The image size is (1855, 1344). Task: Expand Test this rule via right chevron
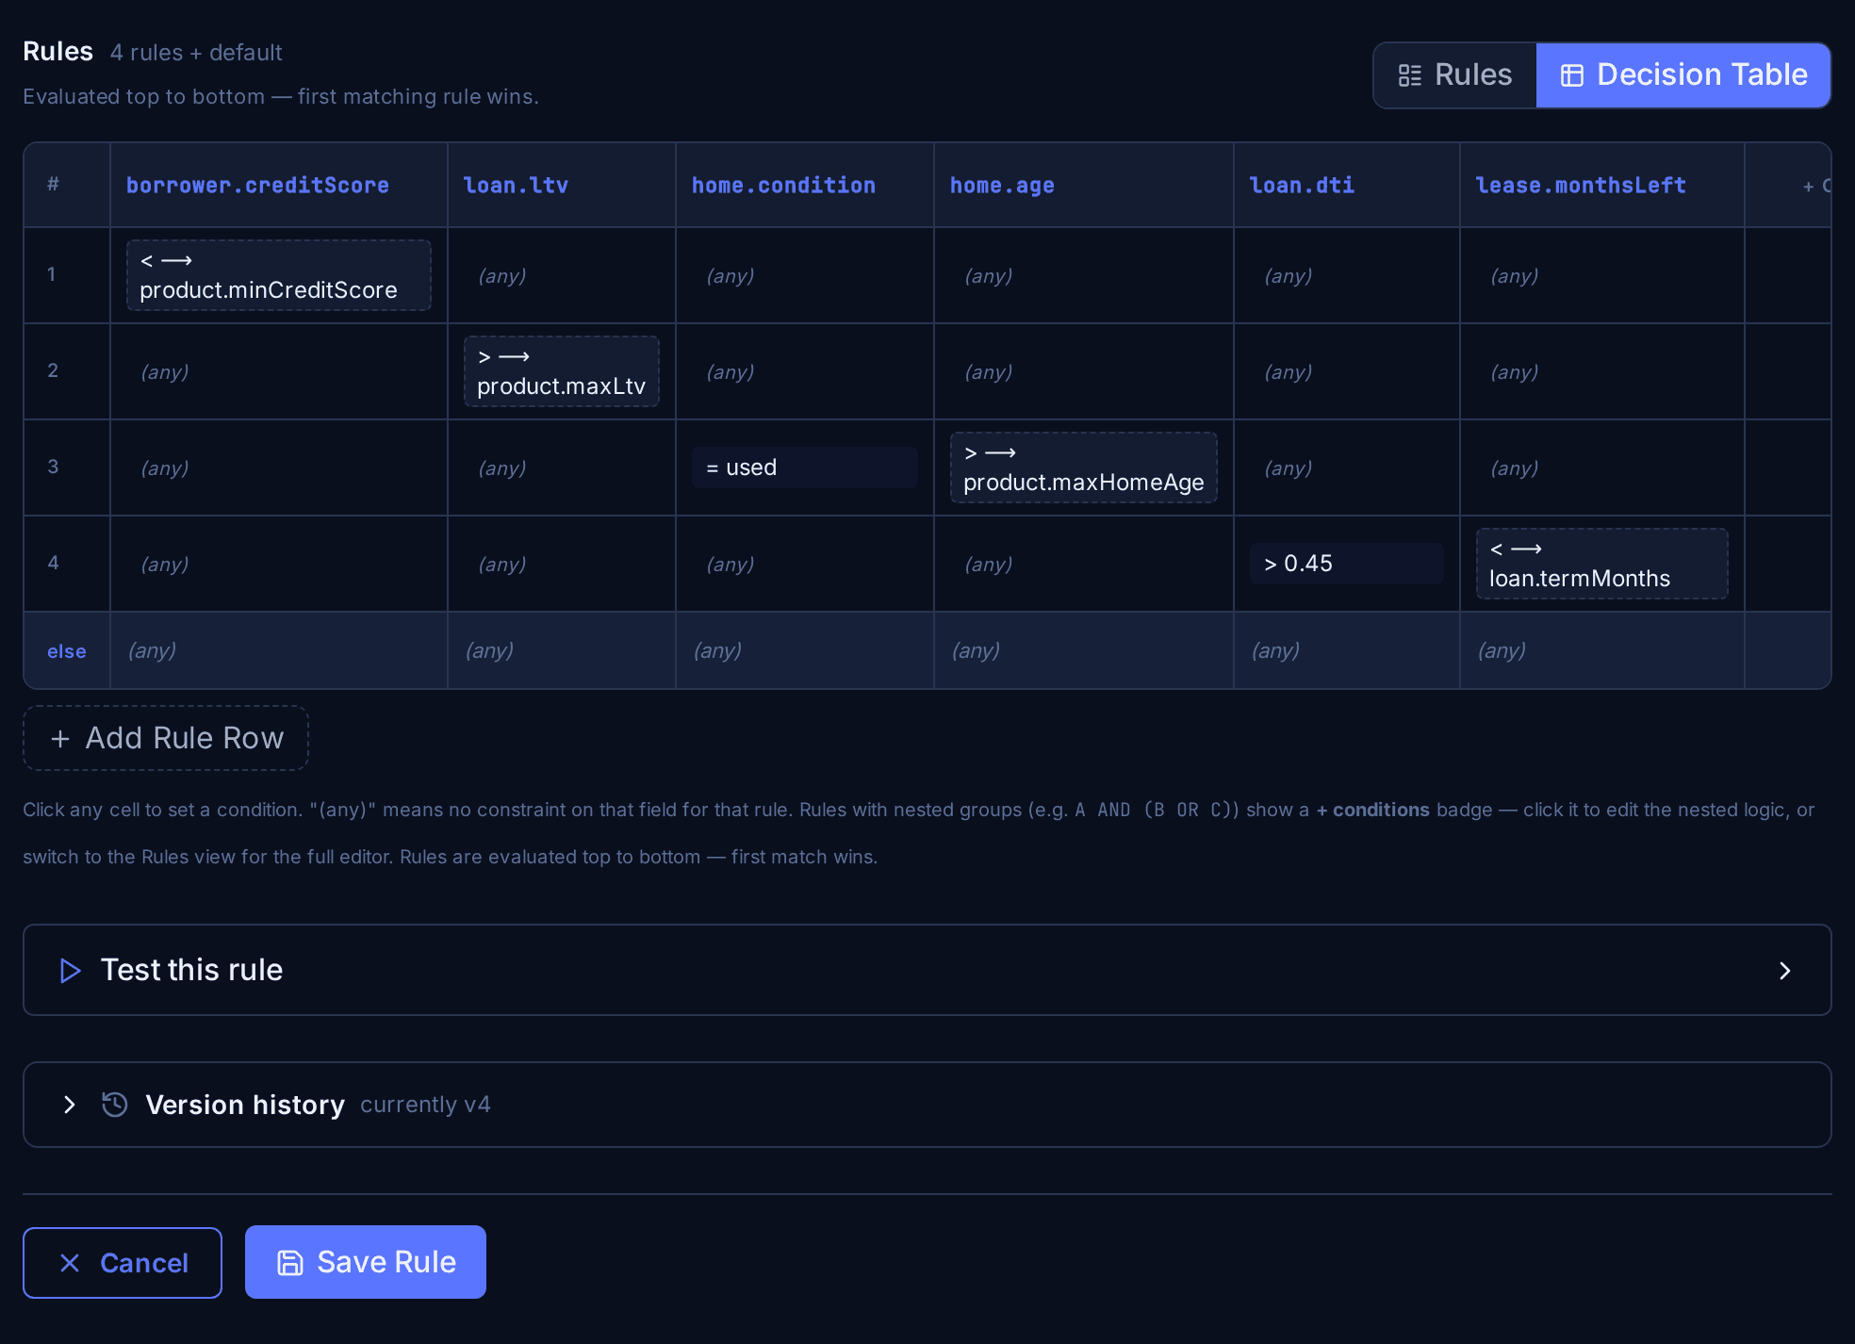(1784, 971)
